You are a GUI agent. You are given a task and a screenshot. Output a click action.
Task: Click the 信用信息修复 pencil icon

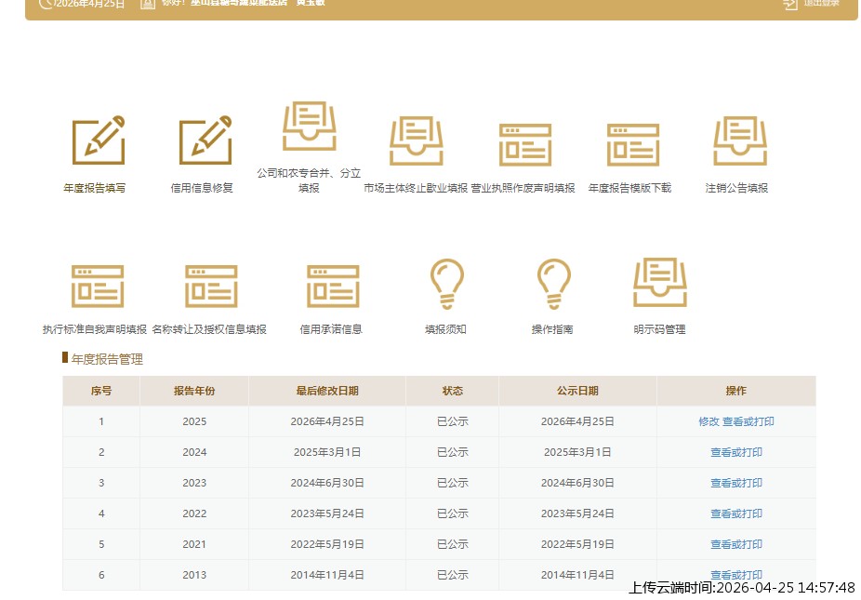click(205, 141)
